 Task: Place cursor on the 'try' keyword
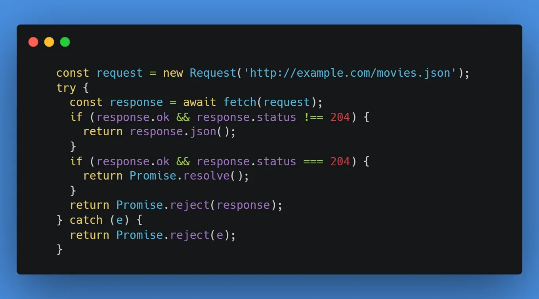pos(66,88)
